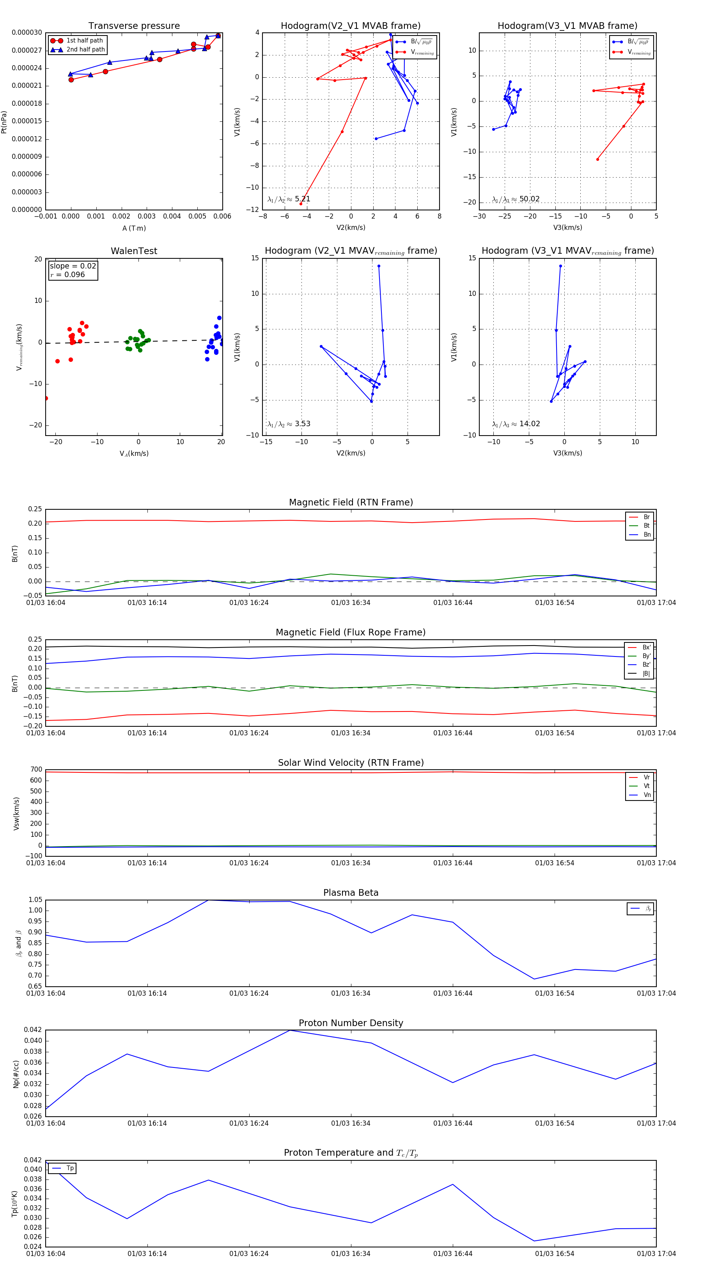
Task: Select the "2nd half path" legend entry
Action: (x=78, y=50)
